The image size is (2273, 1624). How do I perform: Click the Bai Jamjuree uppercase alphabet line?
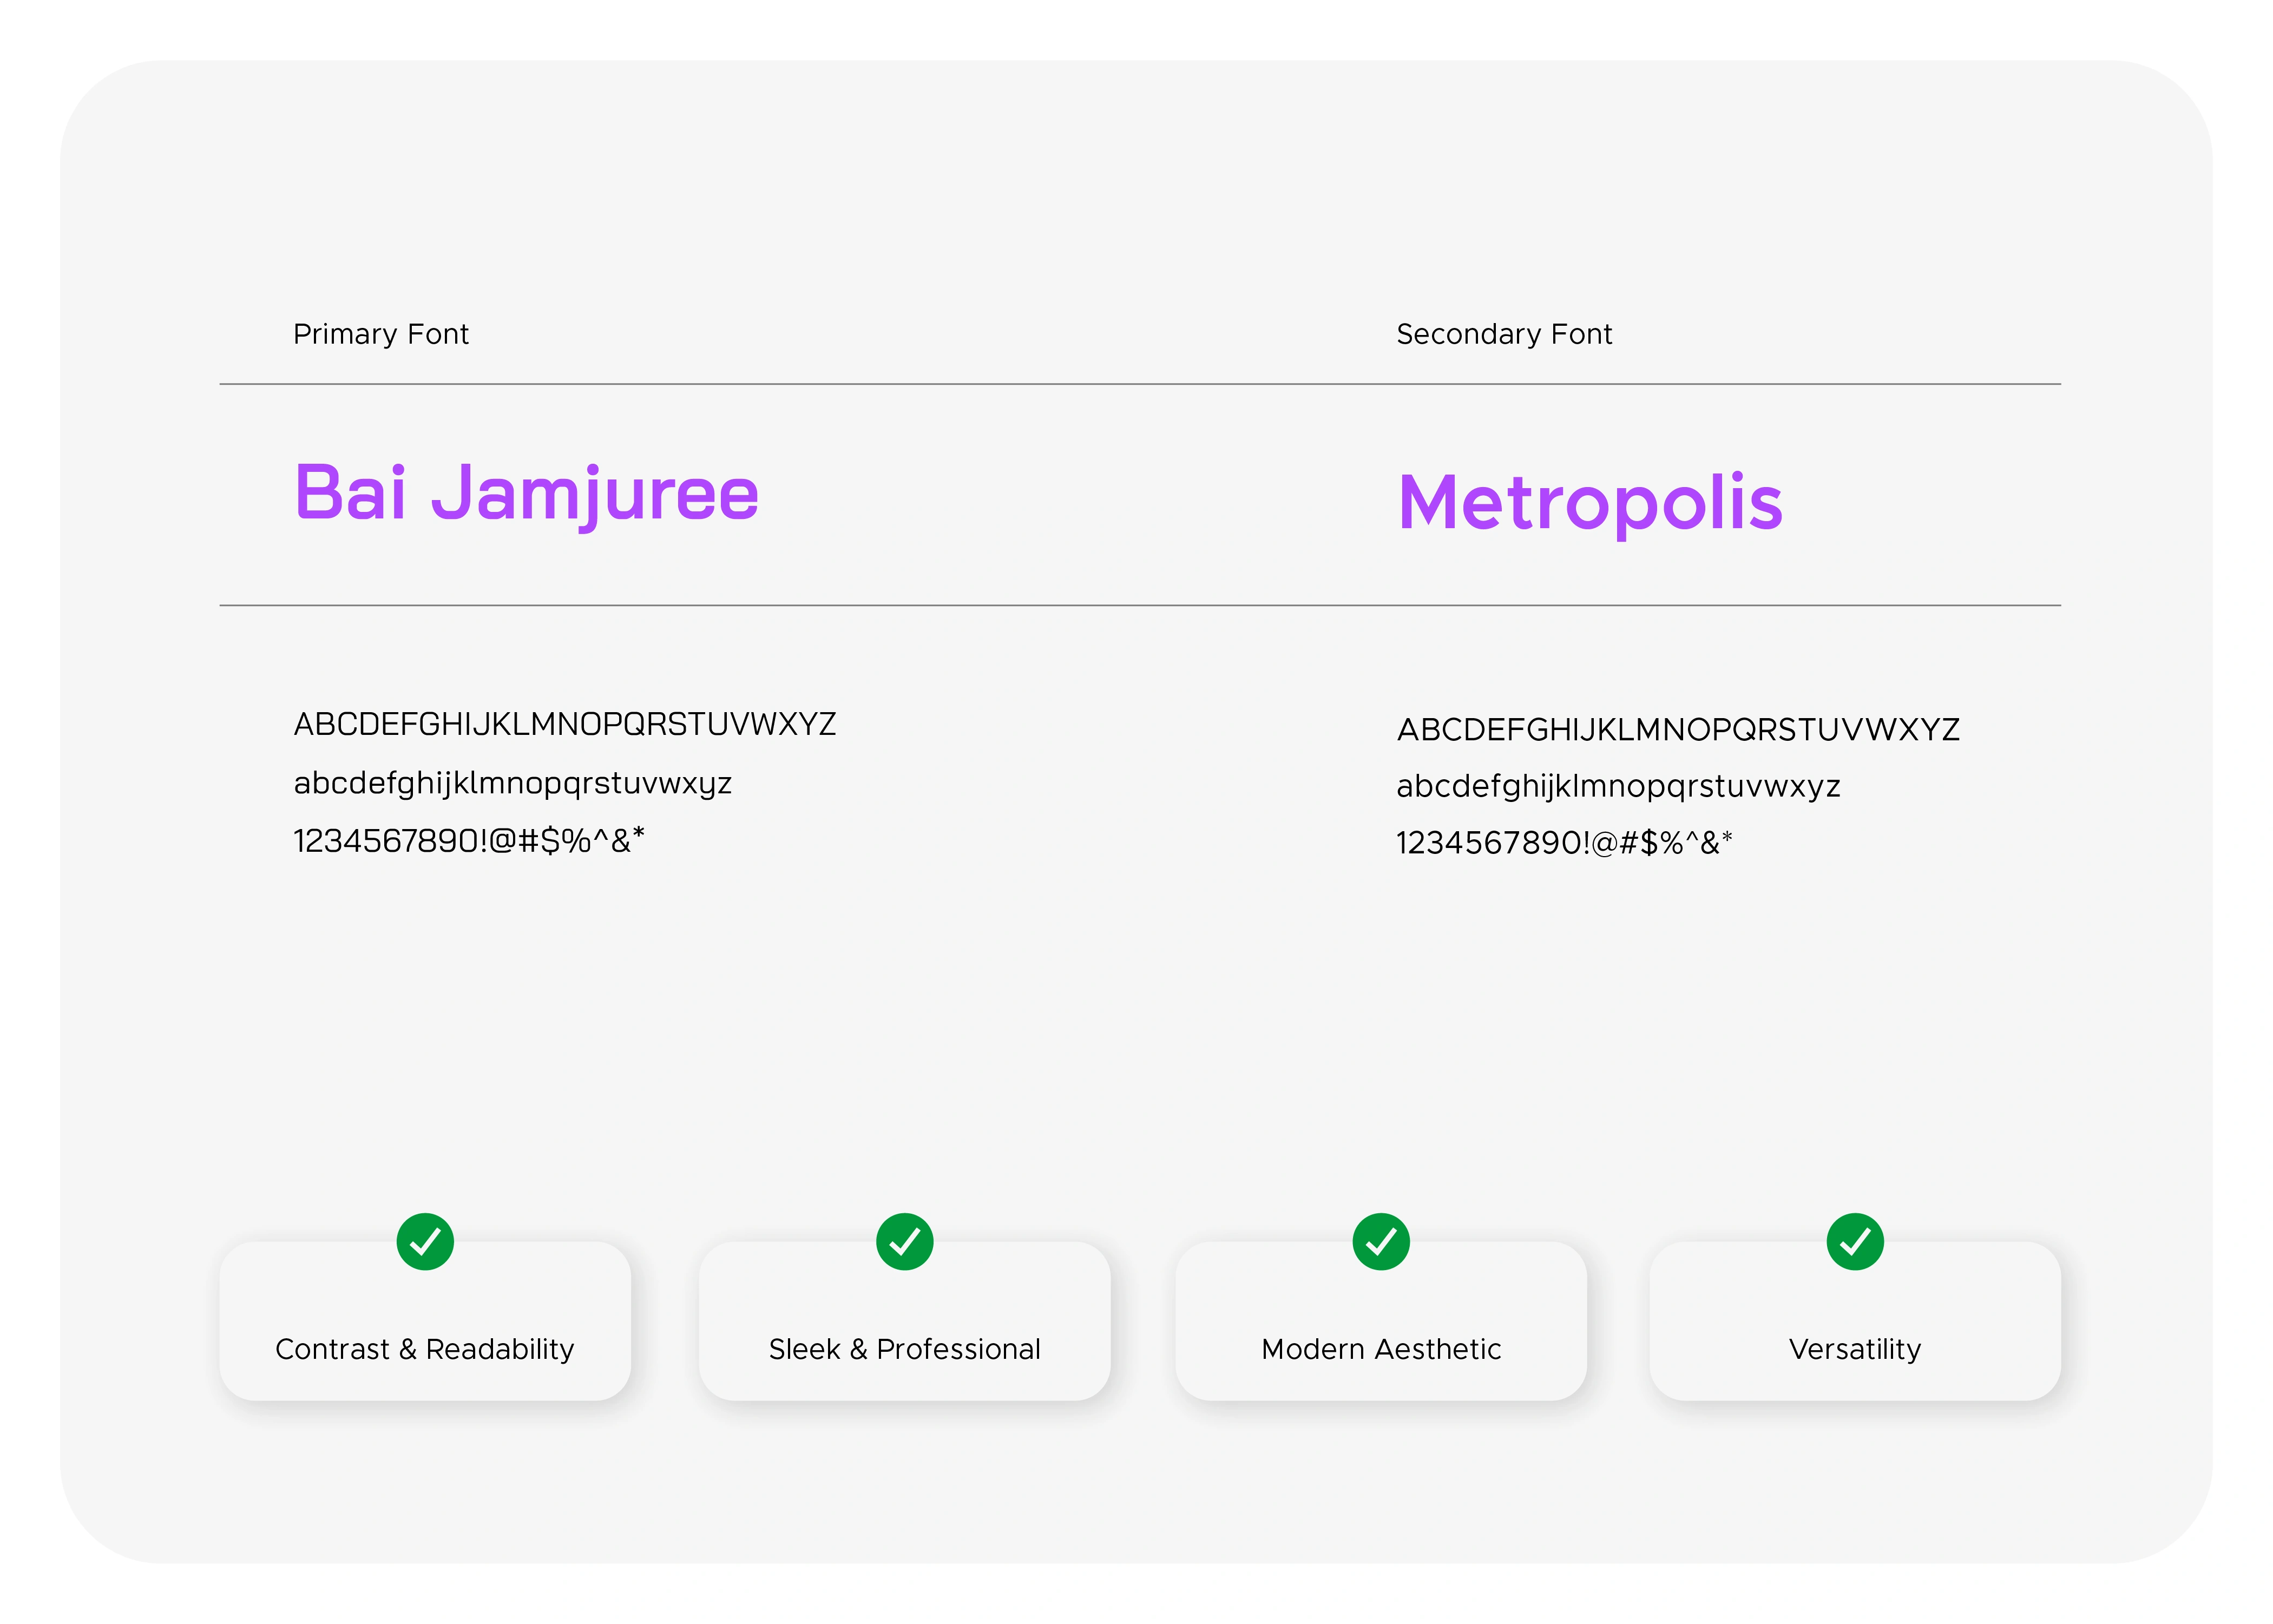click(x=565, y=724)
